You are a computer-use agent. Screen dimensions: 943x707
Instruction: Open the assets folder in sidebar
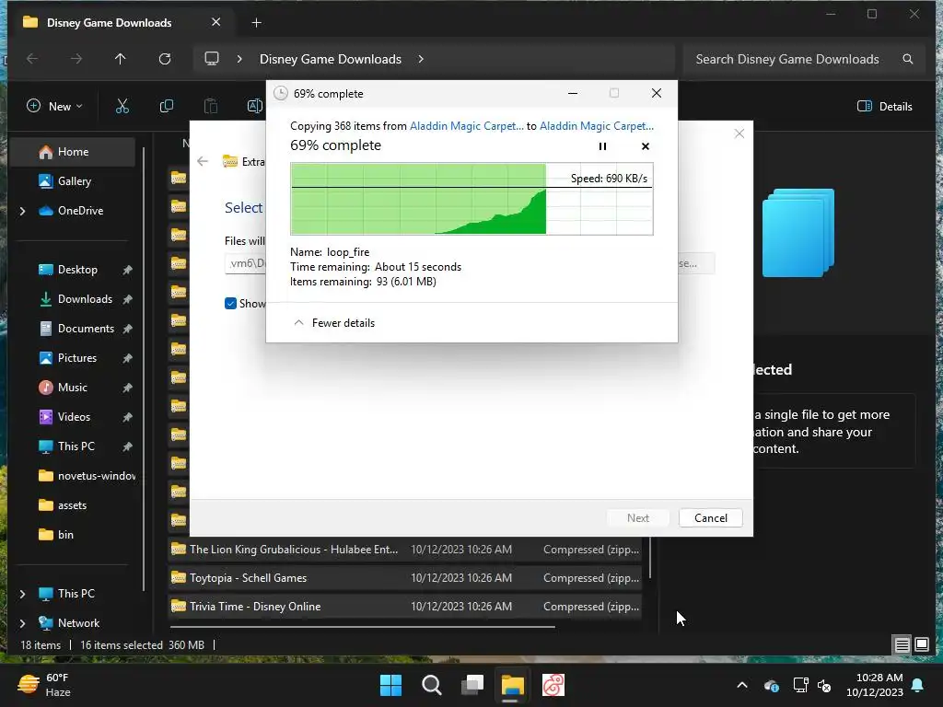coord(72,505)
